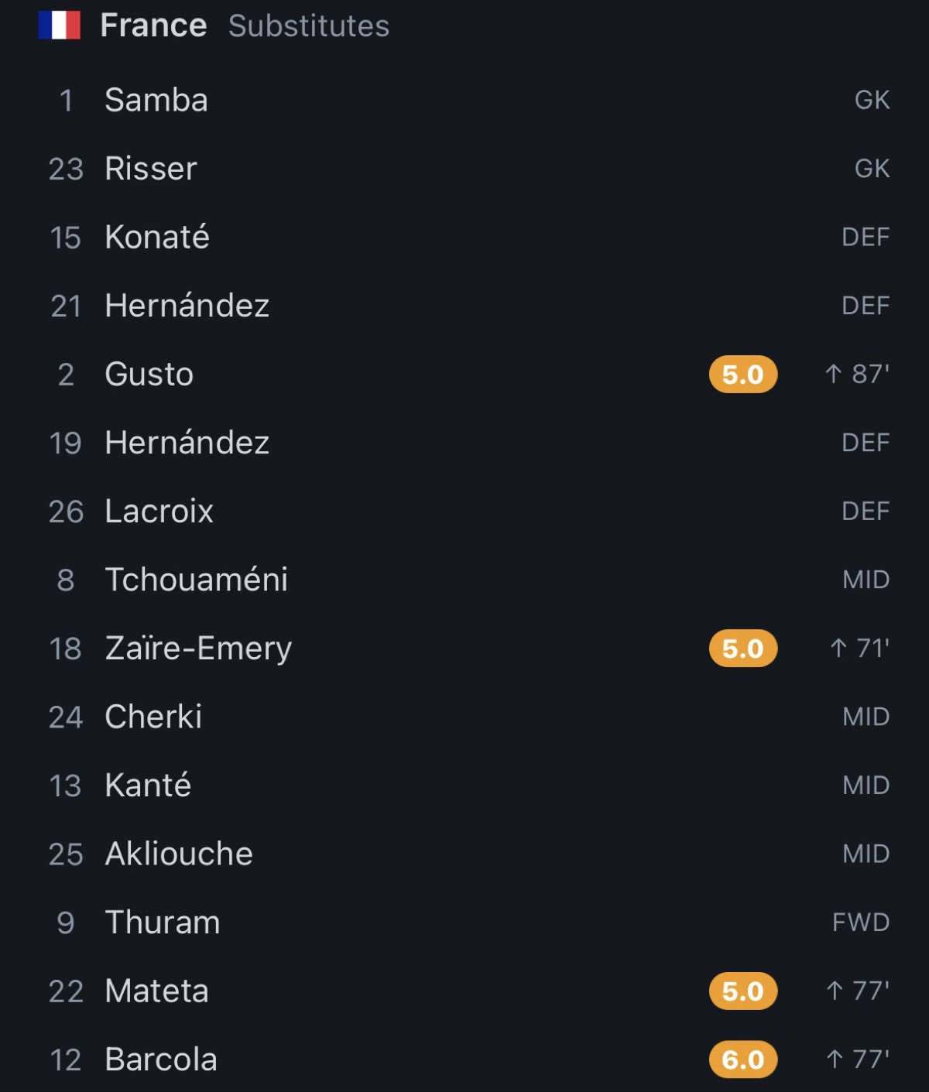Click Zaïre-Emery's 5.0 rating badge
The width and height of the screenshot is (929, 1092).
(x=742, y=649)
